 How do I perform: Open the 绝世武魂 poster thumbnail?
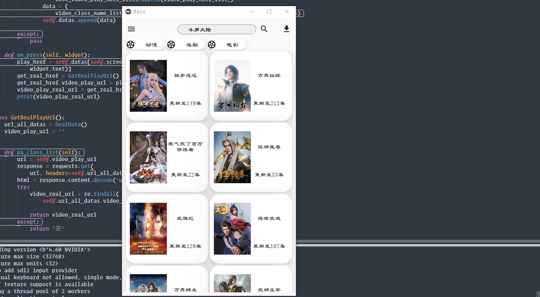[232, 229]
